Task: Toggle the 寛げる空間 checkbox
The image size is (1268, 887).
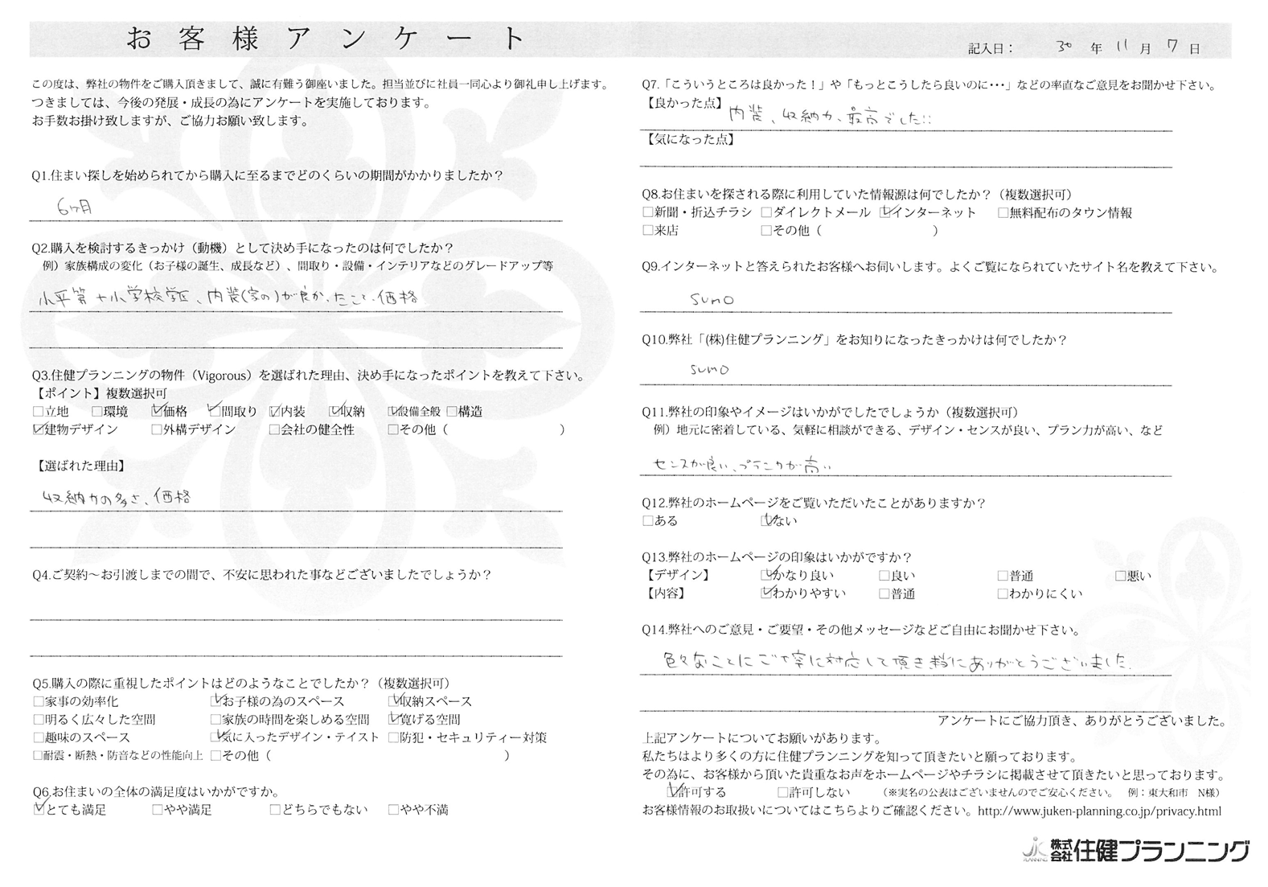Action: [x=393, y=720]
